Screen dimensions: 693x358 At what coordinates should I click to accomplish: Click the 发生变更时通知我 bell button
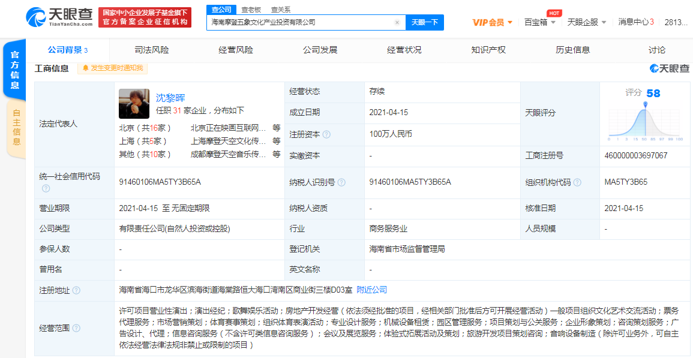click(x=113, y=68)
